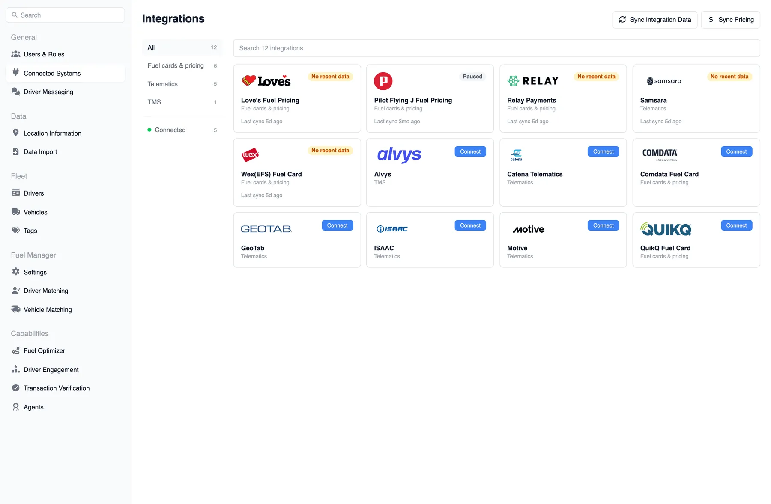Click the Transaction Verification checkmark icon
The image size is (771, 504).
tap(16, 388)
